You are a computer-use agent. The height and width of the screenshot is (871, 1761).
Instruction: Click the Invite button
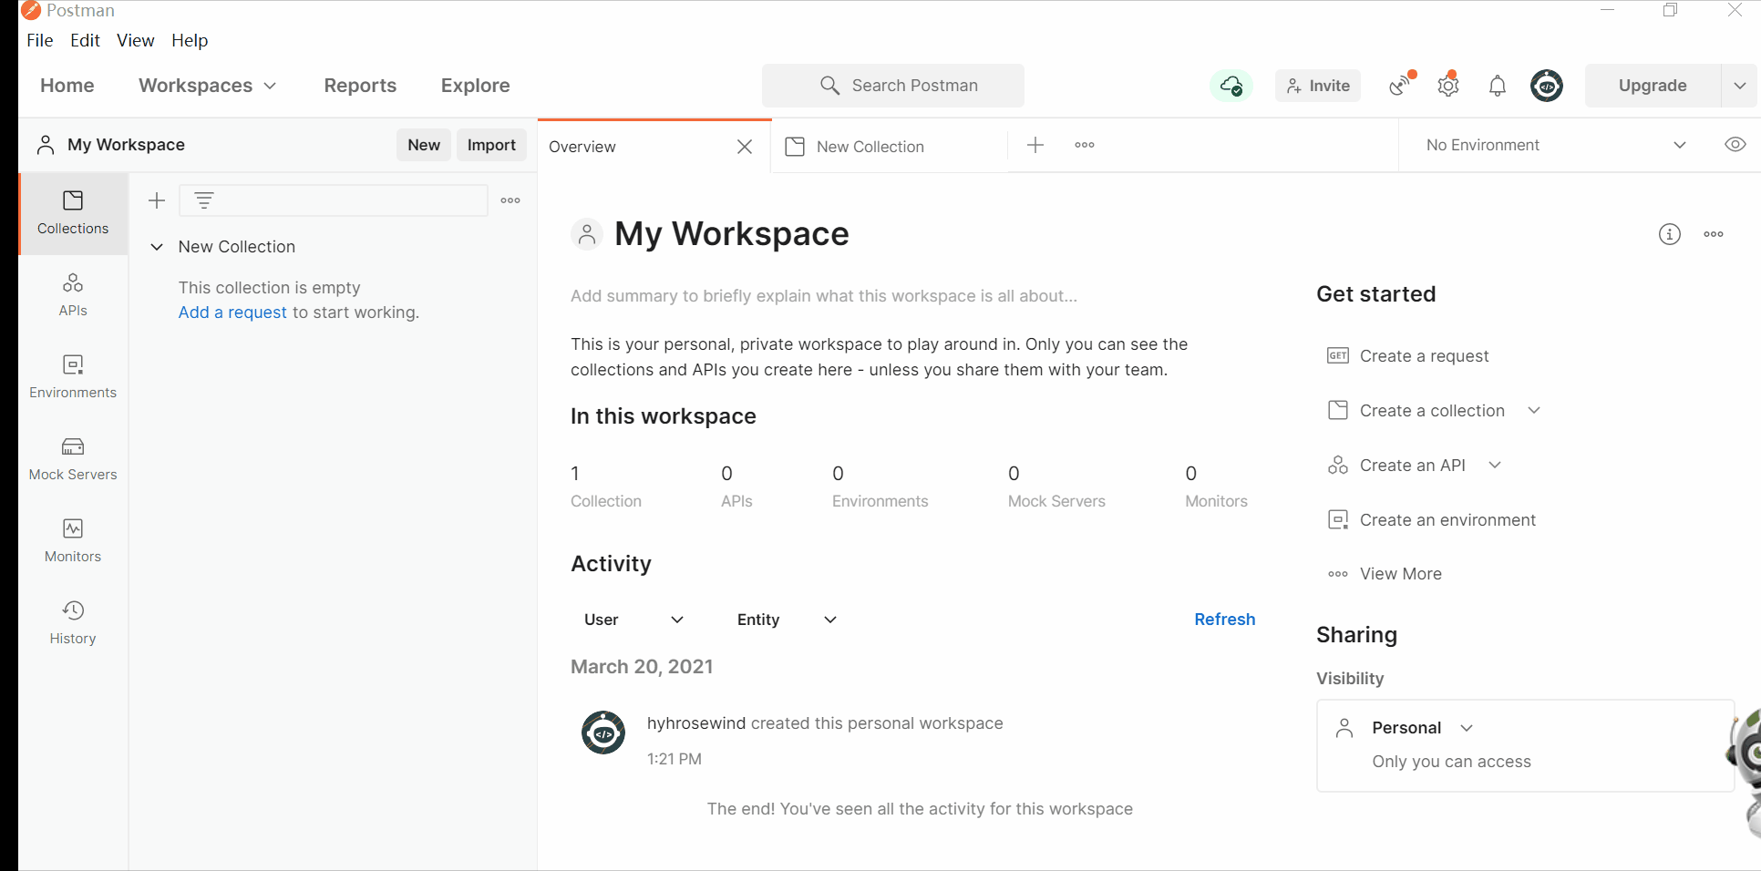pyautogui.click(x=1318, y=86)
